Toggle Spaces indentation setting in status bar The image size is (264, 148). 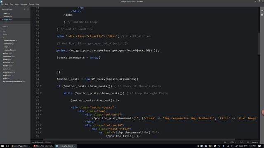255,142
